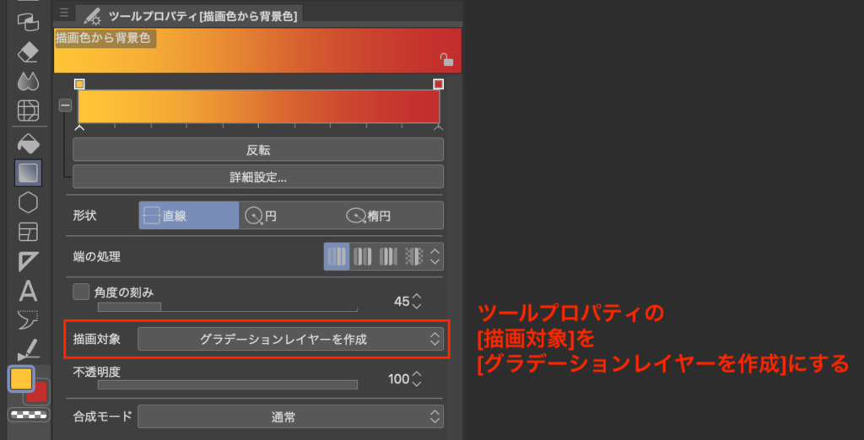Click the 不透明度 slider bar
This screenshot has height=440, width=864.
click(x=228, y=384)
